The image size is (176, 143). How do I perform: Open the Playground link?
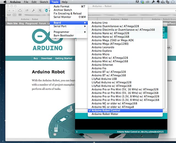pos(31,23)
